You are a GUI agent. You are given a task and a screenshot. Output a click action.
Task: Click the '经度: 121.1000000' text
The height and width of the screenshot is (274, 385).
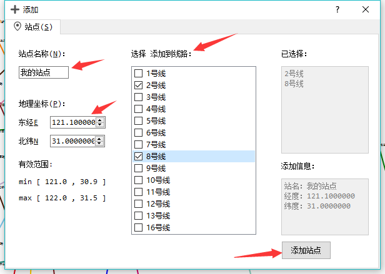(x=319, y=196)
